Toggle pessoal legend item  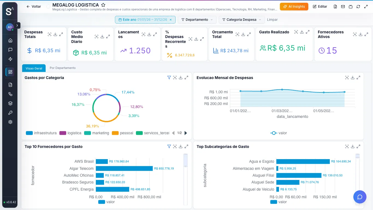123,133
